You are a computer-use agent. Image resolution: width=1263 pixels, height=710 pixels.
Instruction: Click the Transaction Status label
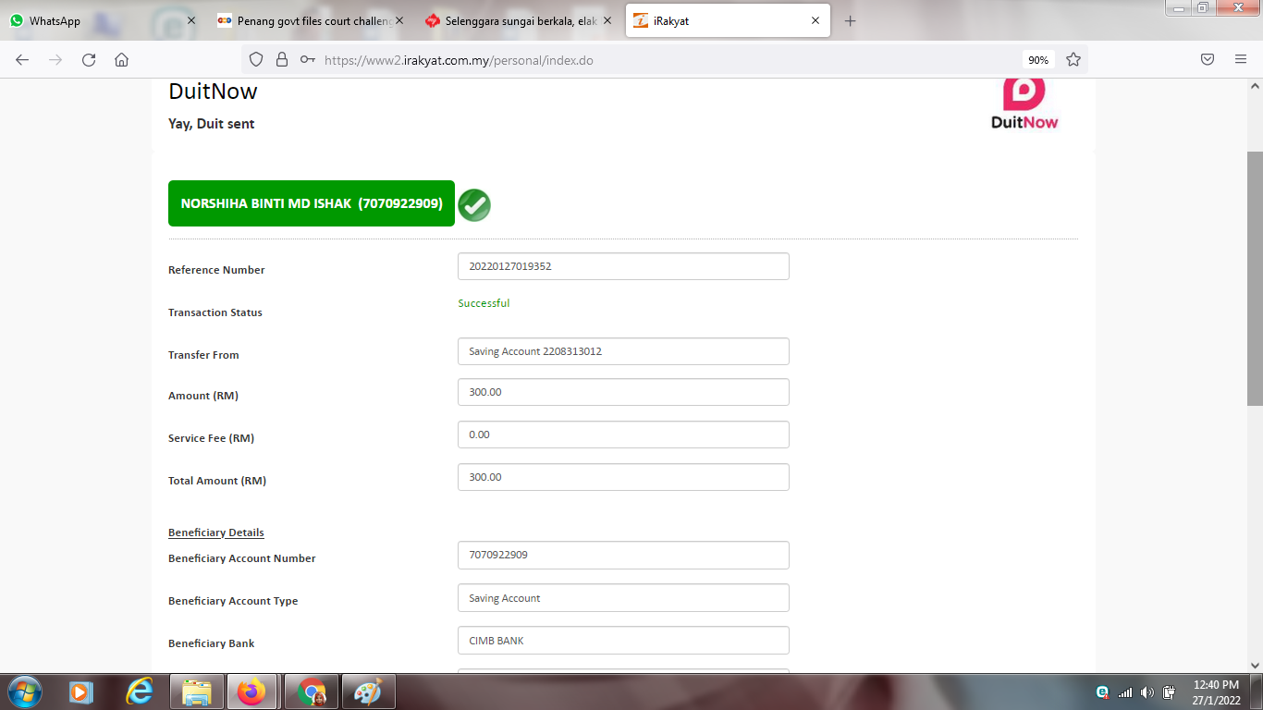click(215, 312)
